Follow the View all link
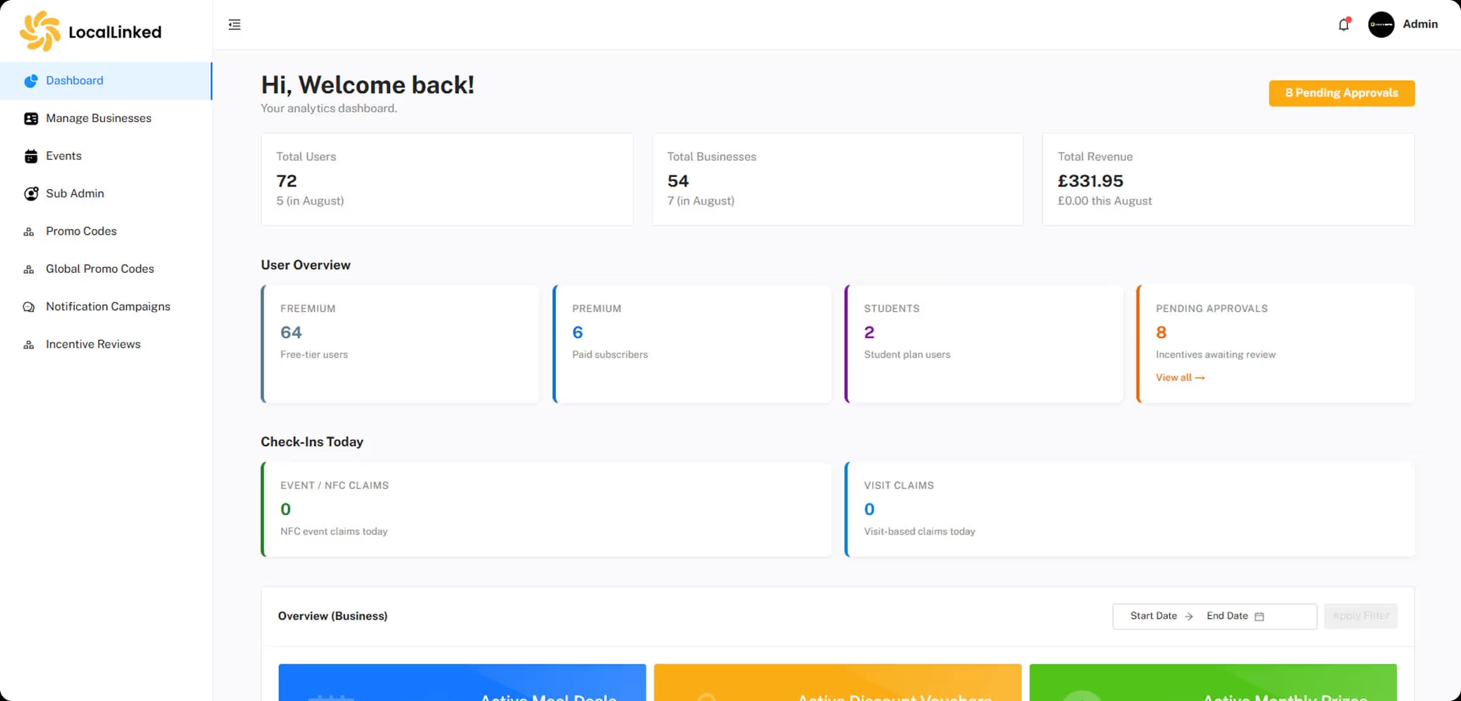This screenshot has height=701, width=1461. tap(1180, 377)
